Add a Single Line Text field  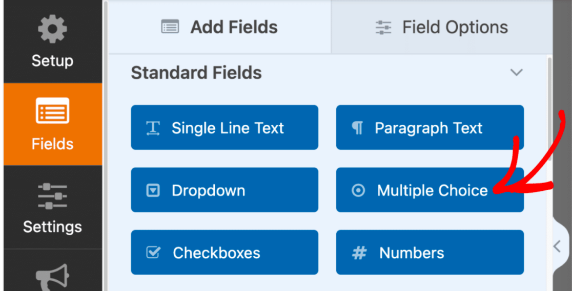pyautogui.click(x=224, y=128)
